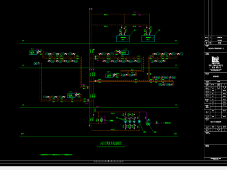Click the magenta bypass valve box
Viewport: 227px width, 170px height.
104,120
